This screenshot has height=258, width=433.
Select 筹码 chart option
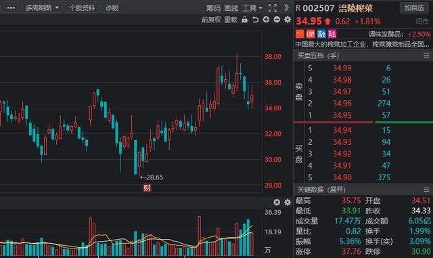pos(213,8)
